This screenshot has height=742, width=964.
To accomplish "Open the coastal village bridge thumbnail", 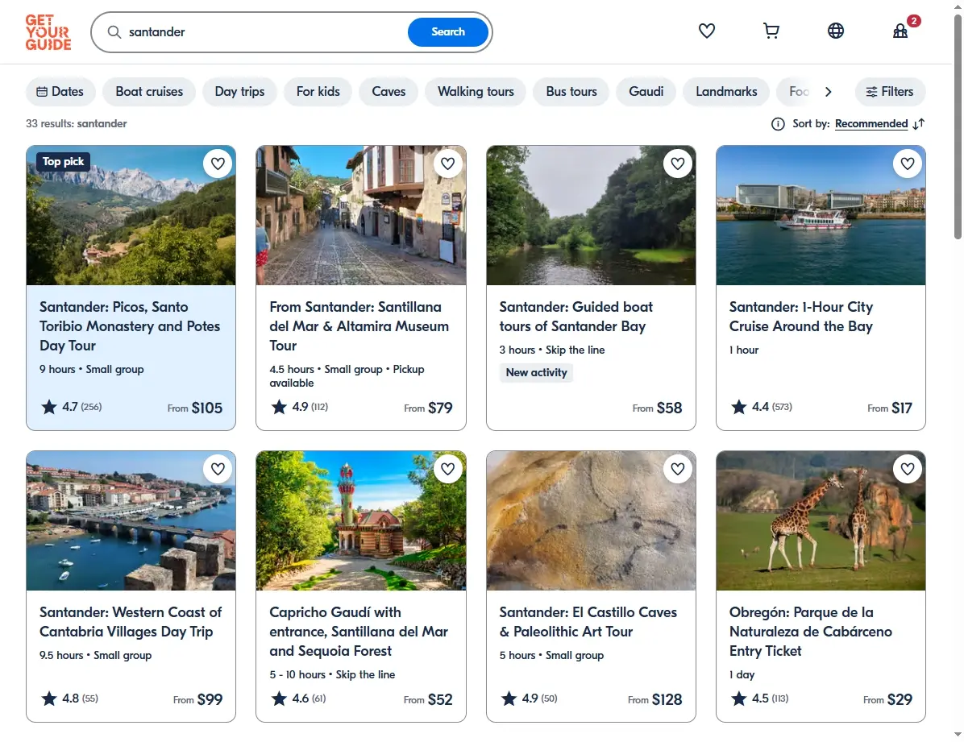I will click(x=131, y=520).
